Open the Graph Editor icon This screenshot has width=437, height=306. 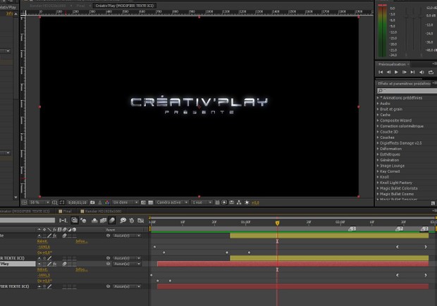click(x=140, y=221)
